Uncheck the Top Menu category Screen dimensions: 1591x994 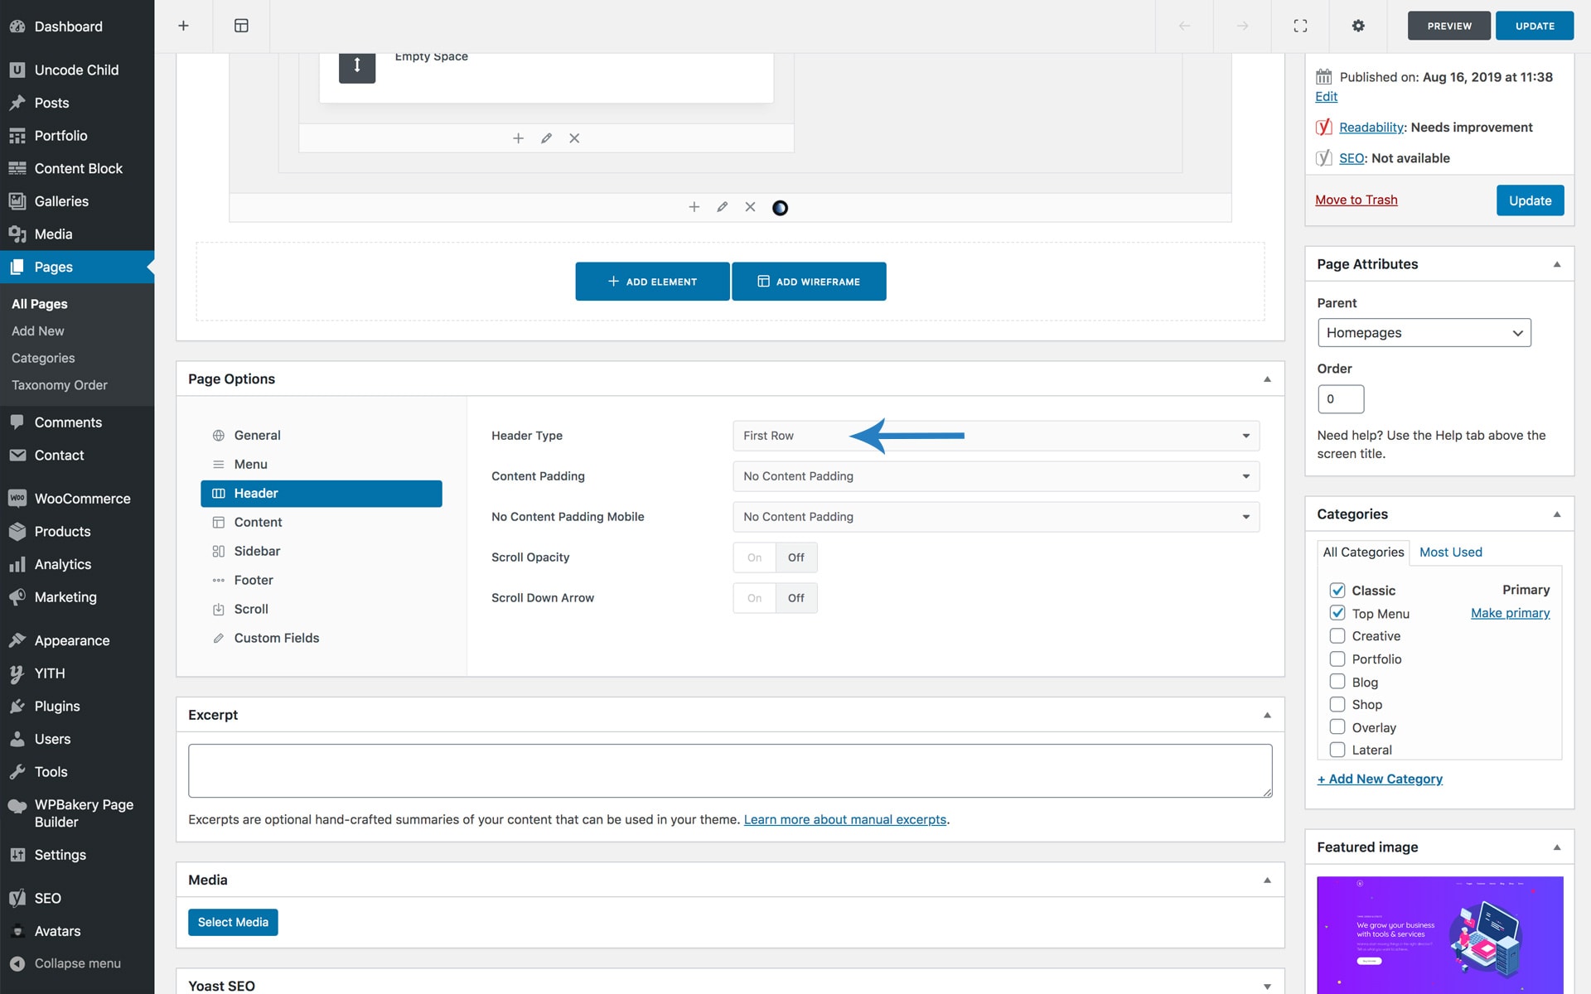pyautogui.click(x=1337, y=613)
